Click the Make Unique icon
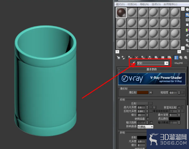 pos(150,57)
